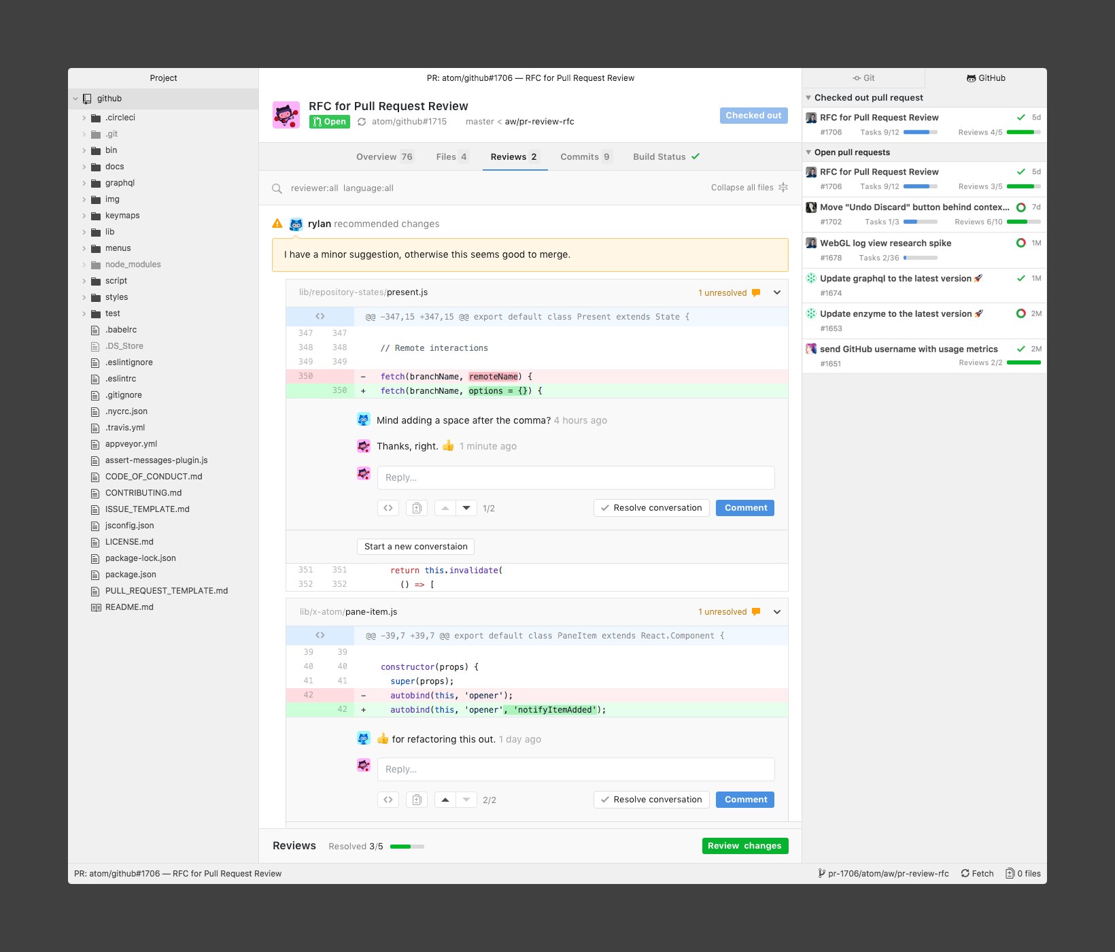Screen dimensions: 1115x952
Task: Click the Tasks 9/12 progress bar under Checked out pull request
Action: coord(921,132)
